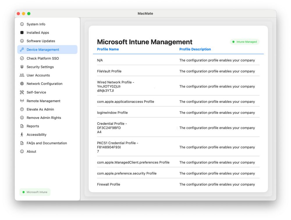Click the Reports document icon
This screenshot has width=291, height=220.
point(22,126)
